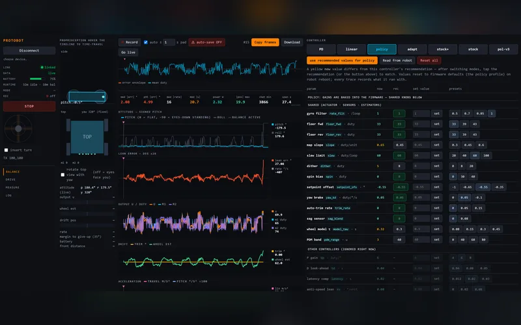Click the seconds pad input field
521x325 pixels.
point(169,42)
